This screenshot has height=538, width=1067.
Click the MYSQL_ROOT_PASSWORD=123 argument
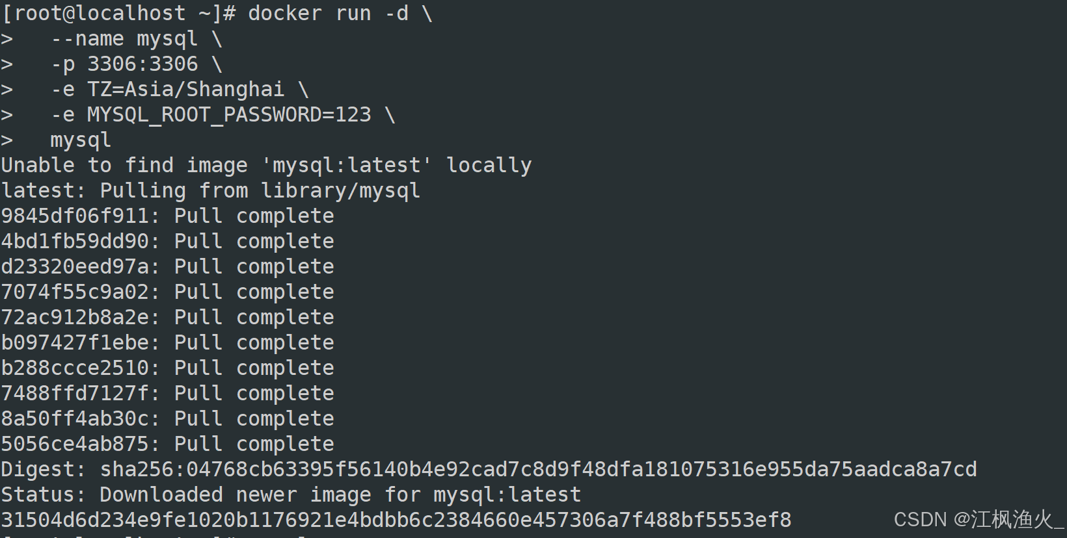[x=229, y=114]
